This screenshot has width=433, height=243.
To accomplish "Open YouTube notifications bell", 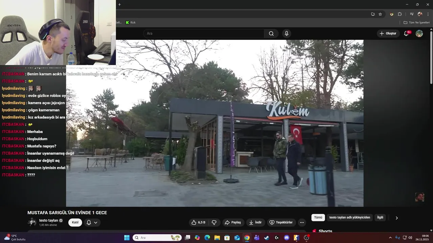I will [407, 33].
